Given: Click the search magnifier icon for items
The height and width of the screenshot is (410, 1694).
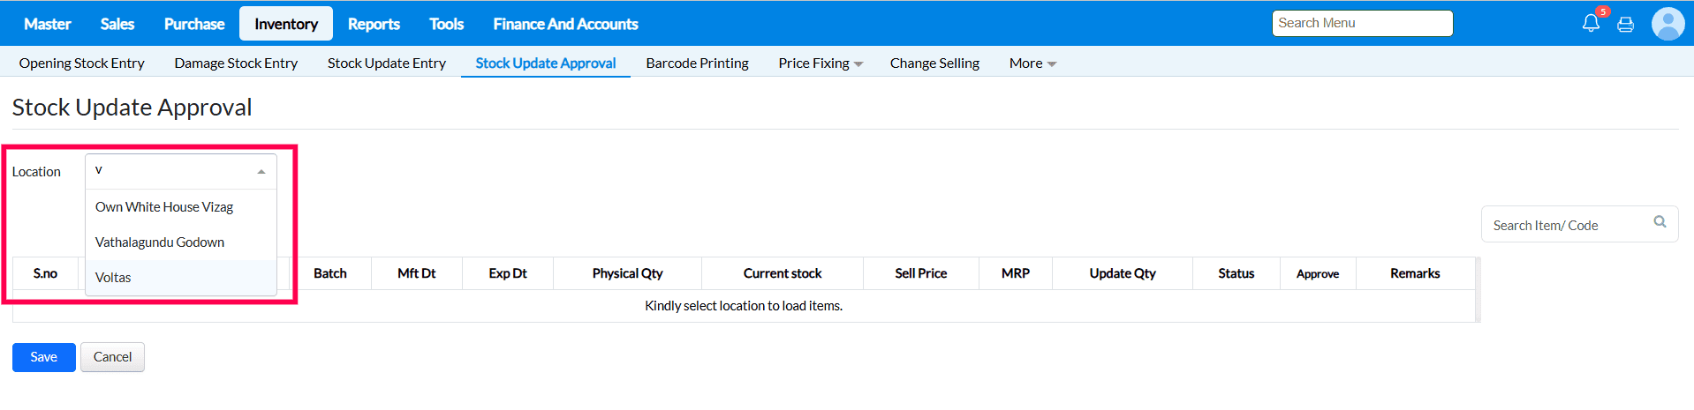Looking at the screenshot, I should pyautogui.click(x=1660, y=222).
